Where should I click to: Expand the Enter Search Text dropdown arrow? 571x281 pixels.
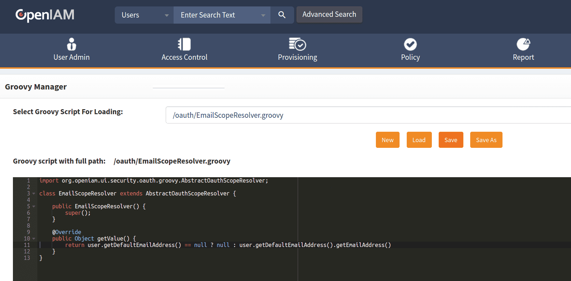[x=263, y=15]
